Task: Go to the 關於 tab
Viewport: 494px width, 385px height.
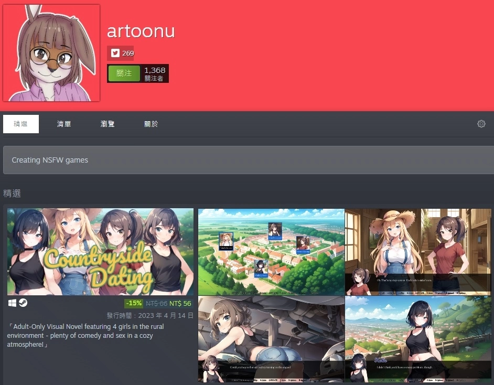Action: point(151,124)
